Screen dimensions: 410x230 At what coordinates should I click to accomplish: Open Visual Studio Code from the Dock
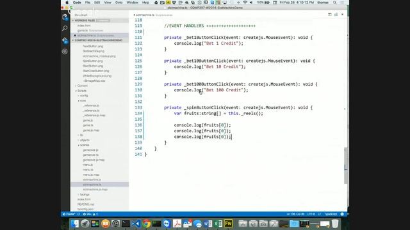tap(136, 224)
